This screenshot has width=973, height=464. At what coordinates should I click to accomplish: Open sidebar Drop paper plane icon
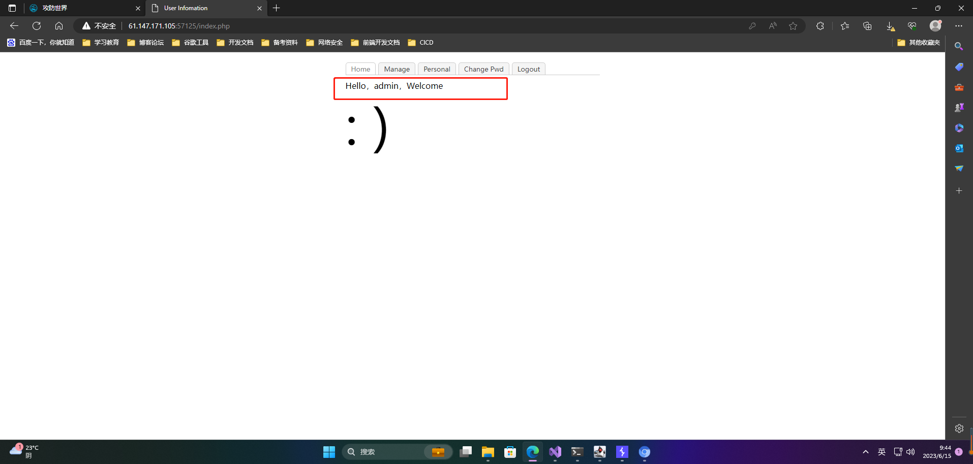point(959,168)
